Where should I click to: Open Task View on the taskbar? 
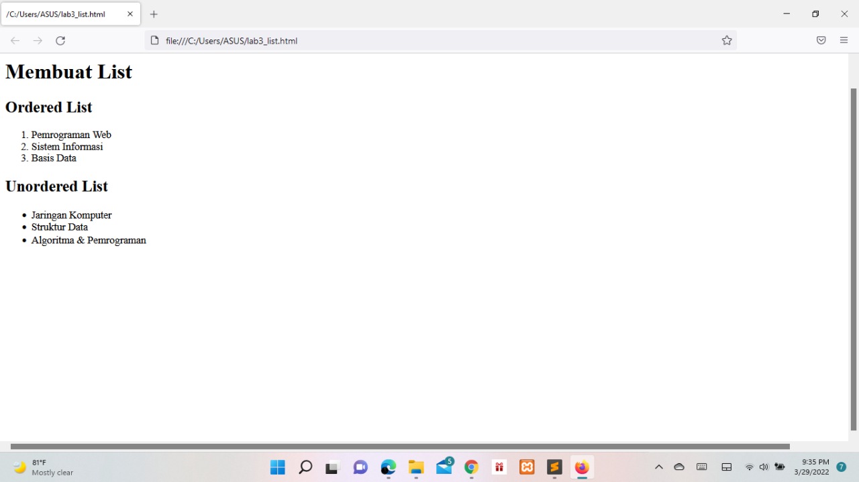click(x=332, y=467)
